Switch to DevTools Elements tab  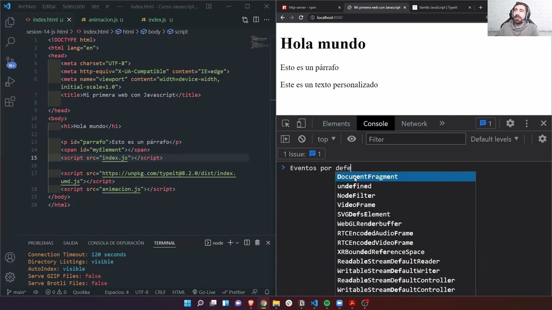(336, 124)
